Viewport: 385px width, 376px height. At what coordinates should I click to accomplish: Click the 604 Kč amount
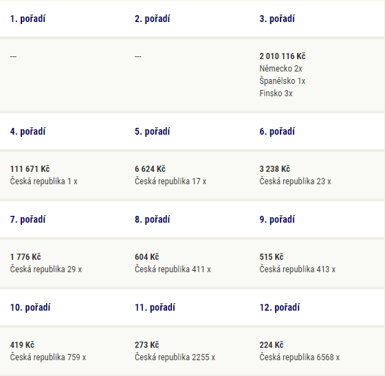coord(147,257)
